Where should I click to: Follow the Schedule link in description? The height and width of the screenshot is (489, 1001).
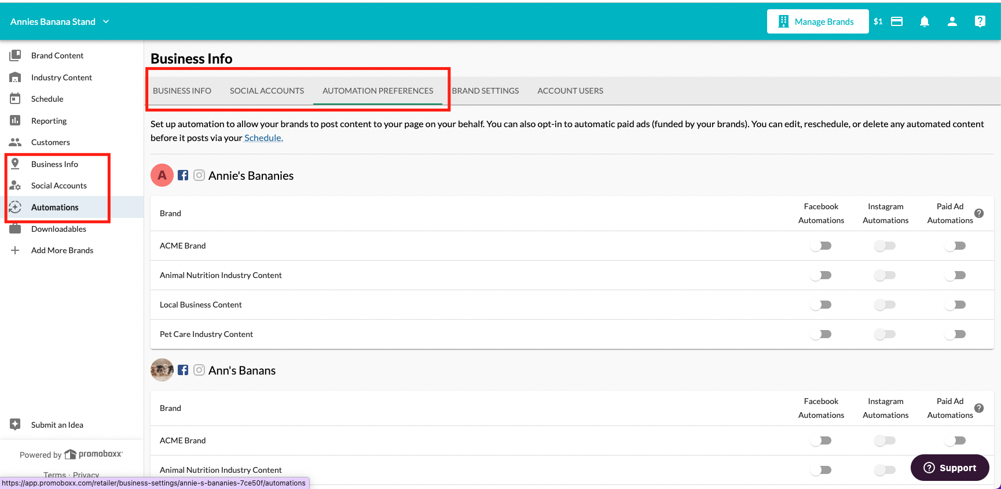(x=263, y=138)
